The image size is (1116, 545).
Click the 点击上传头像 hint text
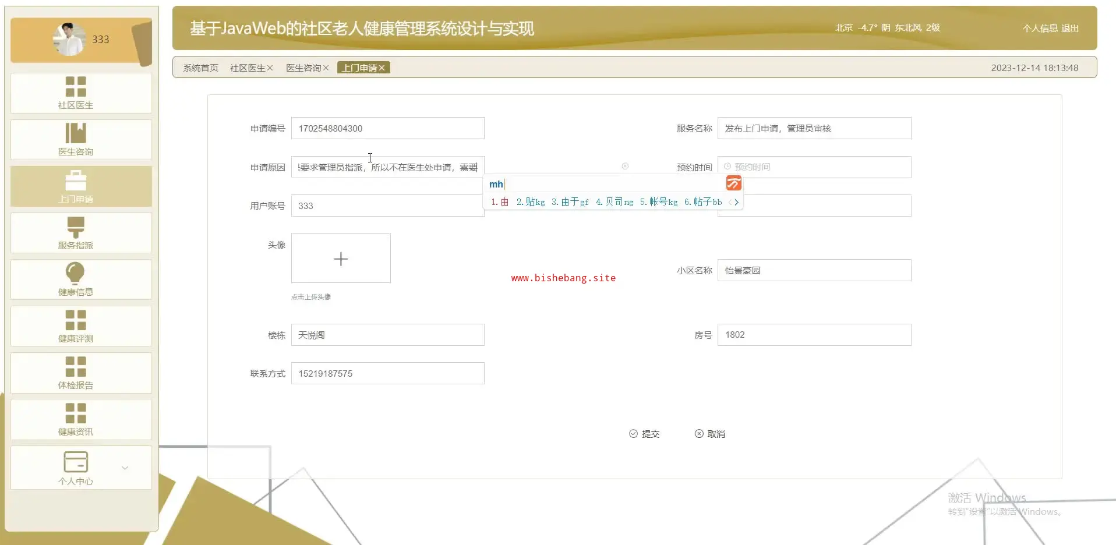pyautogui.click(x=311, y=297)
